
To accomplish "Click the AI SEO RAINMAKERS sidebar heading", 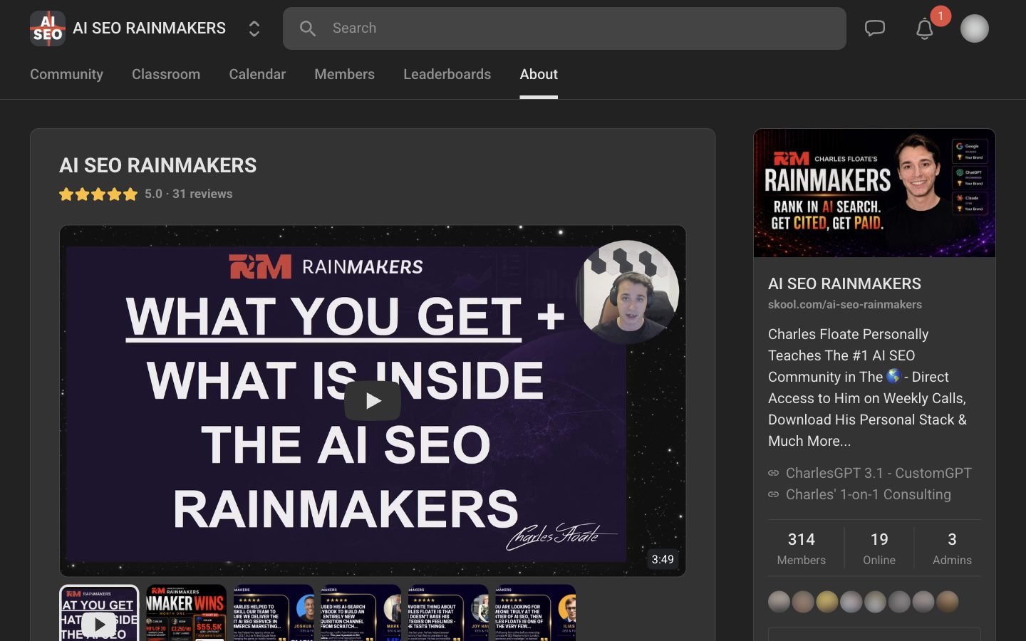I will coord(844,283).
